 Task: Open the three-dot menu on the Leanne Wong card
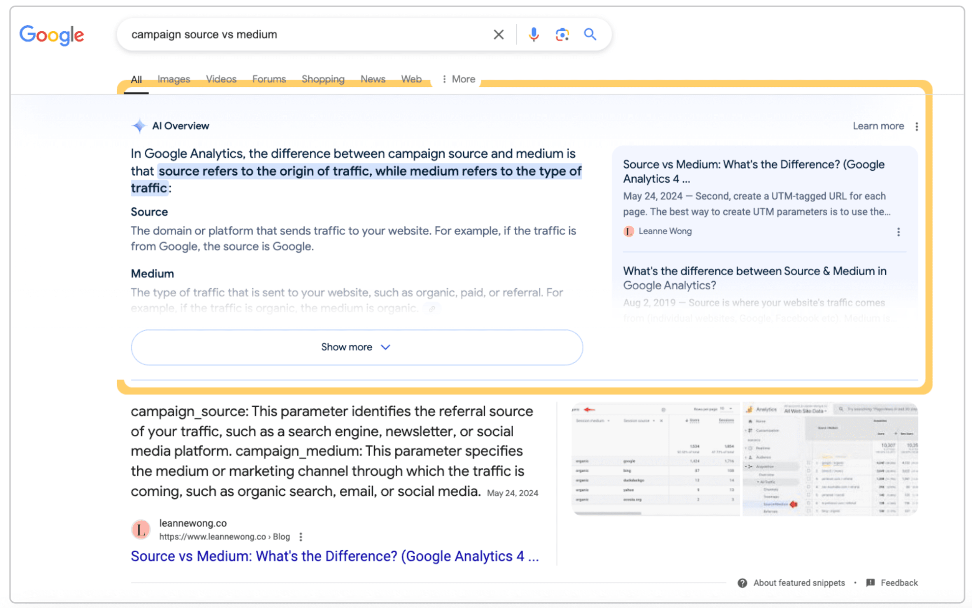898,232
